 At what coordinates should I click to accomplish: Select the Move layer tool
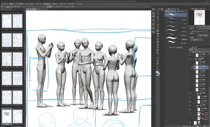point(158,20)
